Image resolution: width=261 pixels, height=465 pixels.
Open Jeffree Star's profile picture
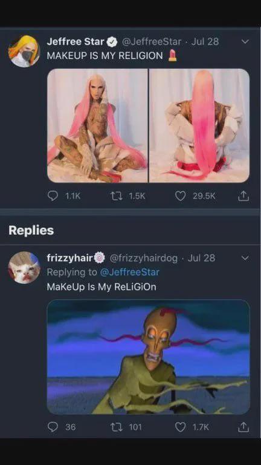click(24, 51)
